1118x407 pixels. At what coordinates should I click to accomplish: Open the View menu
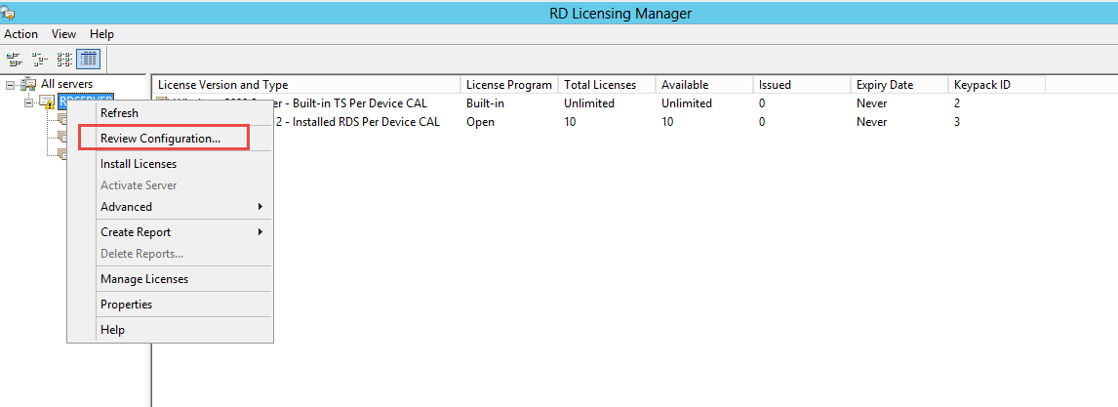pyautogui.click(x=63, y=34)
